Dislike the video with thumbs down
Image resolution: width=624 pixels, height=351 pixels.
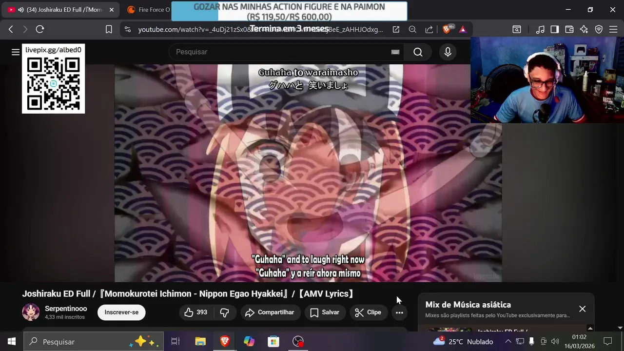[225, 312]
